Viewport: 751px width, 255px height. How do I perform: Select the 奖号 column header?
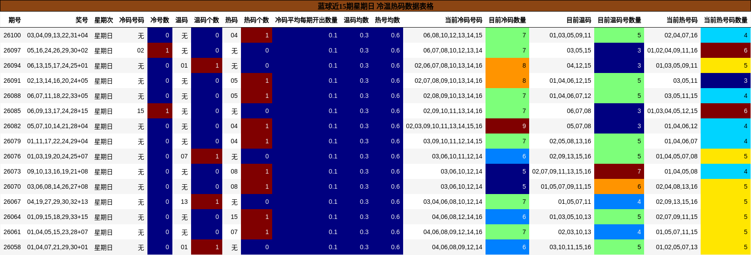pos(82,20)
